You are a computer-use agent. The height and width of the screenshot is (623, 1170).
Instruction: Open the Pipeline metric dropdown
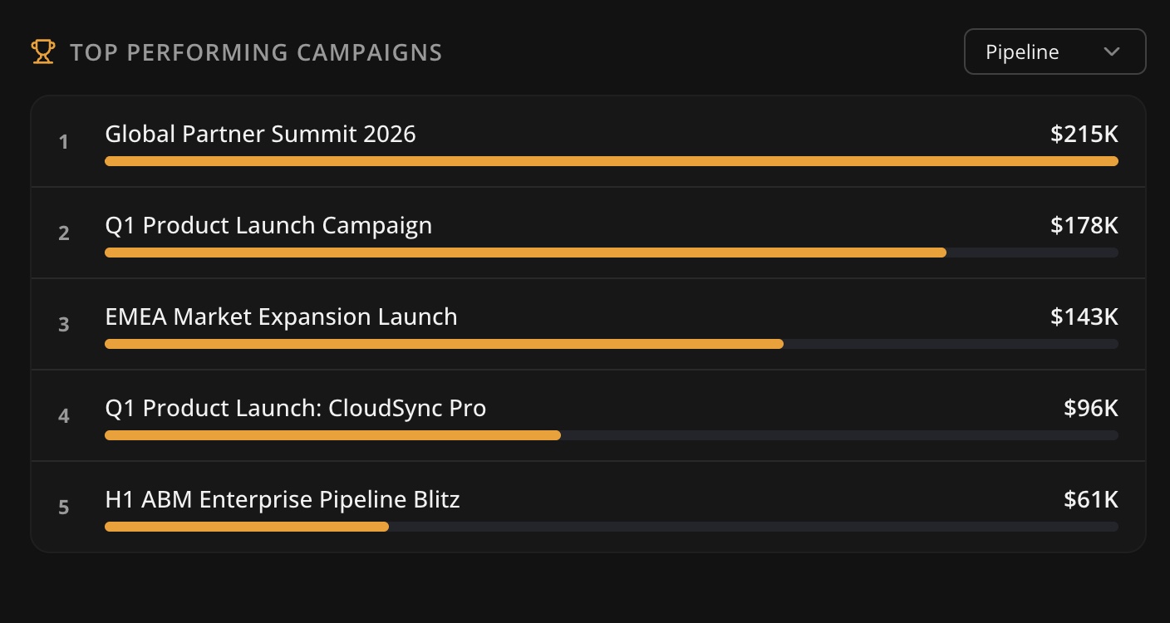1054,52
